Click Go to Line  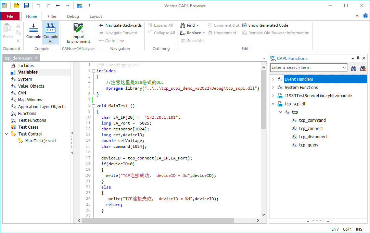[x=111, y=41]
